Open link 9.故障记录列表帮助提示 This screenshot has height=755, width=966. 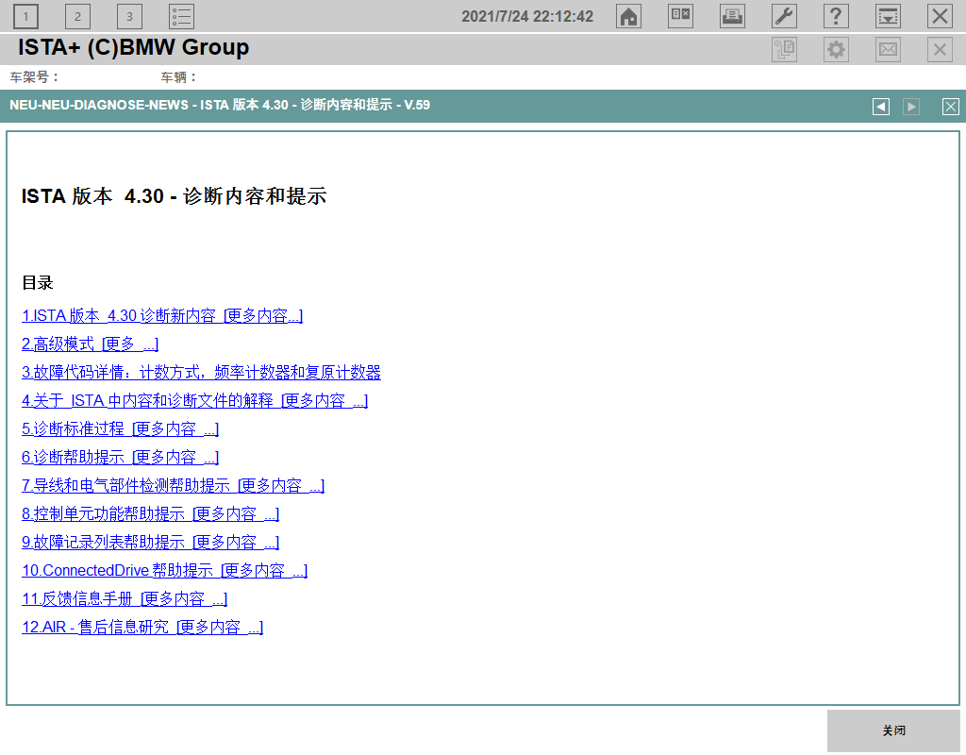pos(150,543)
